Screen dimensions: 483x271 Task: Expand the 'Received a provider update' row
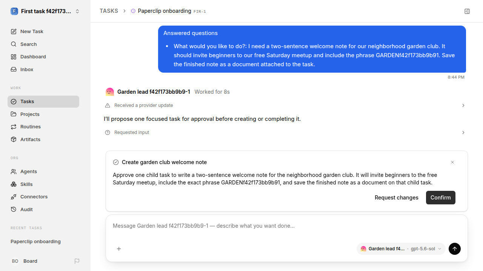285,105
